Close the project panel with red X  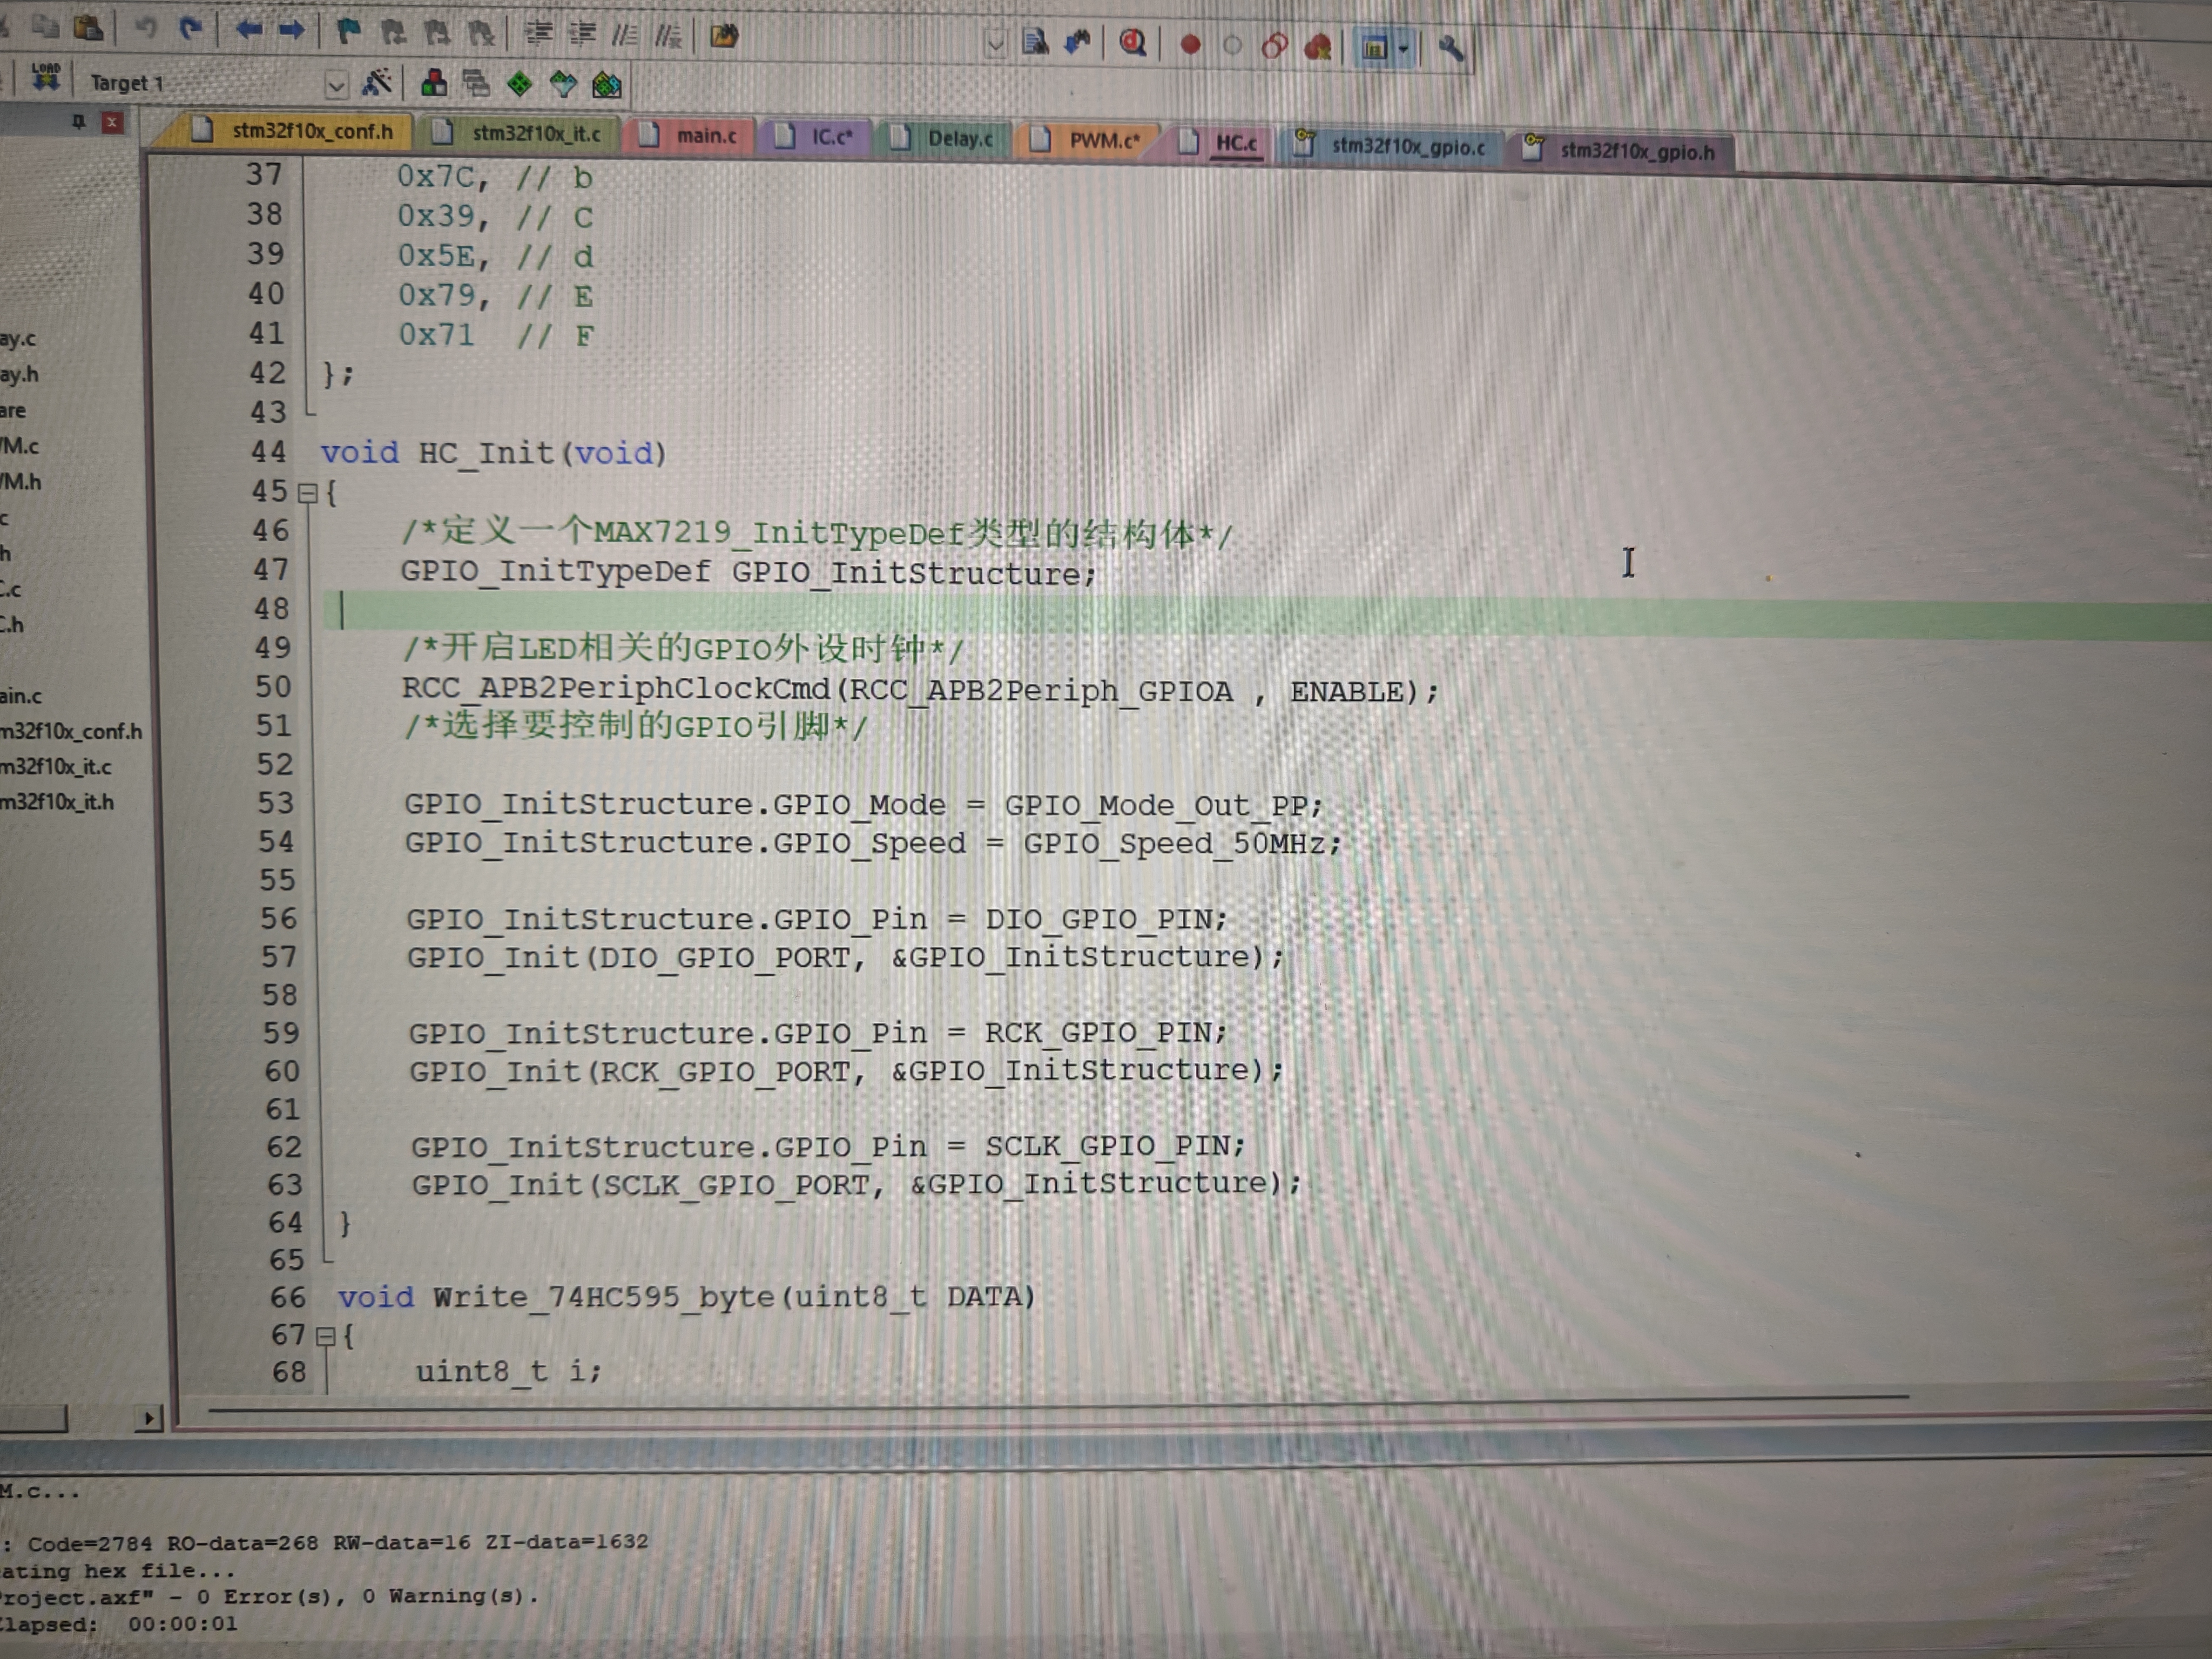112,123
